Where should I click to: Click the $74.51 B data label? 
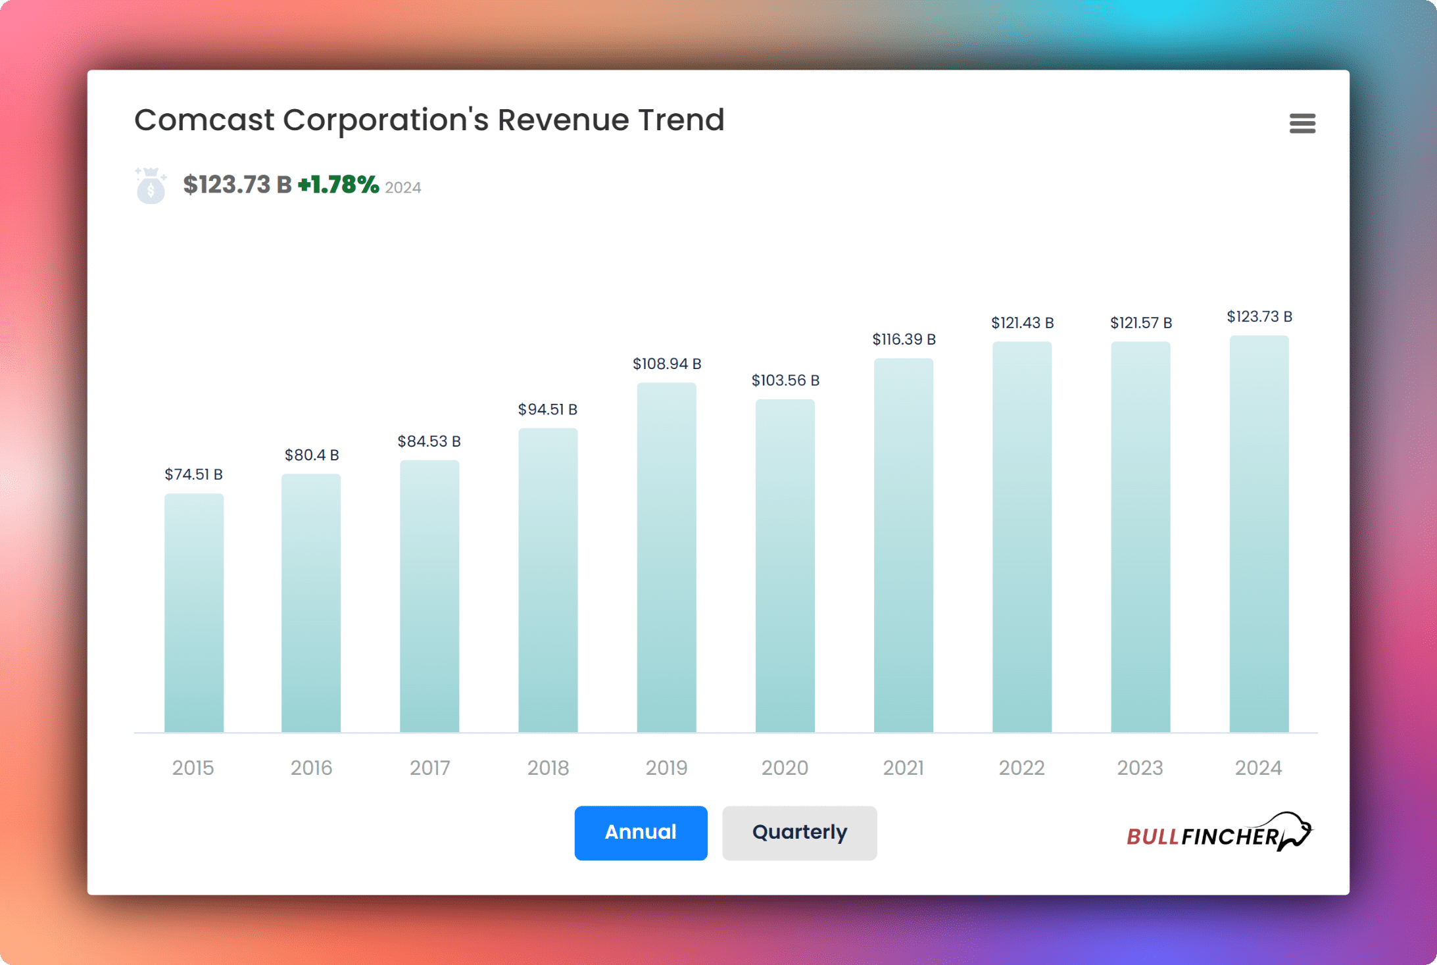tap(193, 474)
